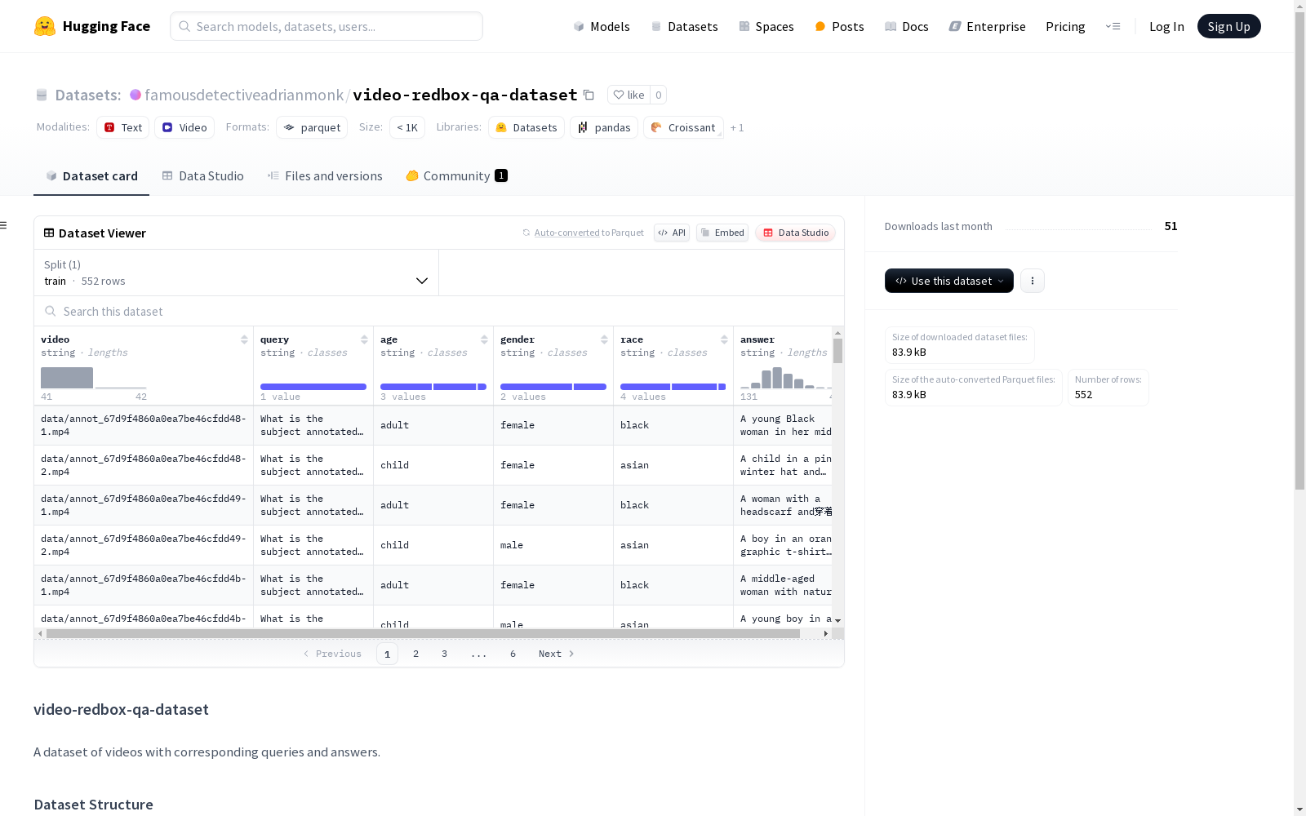The height and width of the screenshot is (816, 1306).
Task: Switch to the Dataset card tab
Action: point(91,176)
